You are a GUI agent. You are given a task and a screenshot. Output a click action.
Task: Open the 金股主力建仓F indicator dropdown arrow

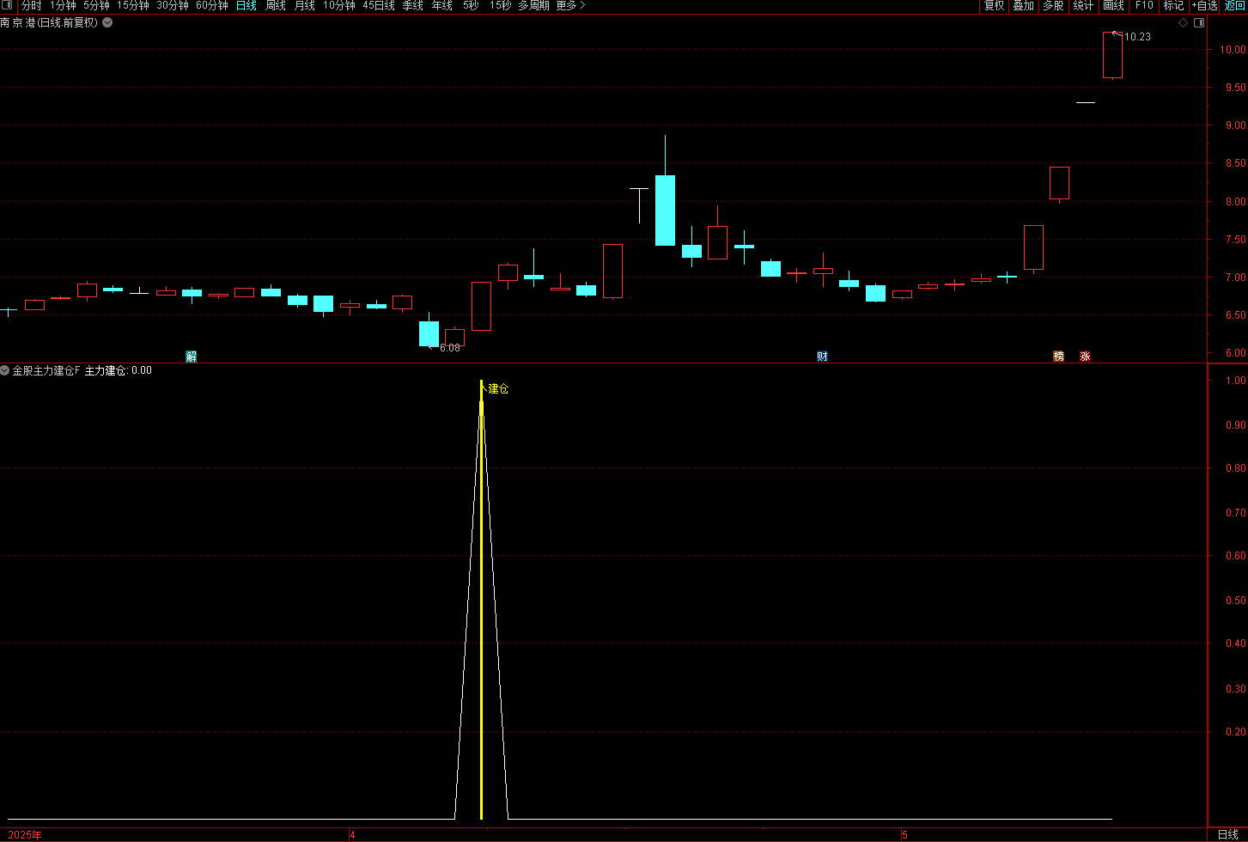[x=5, y=370]
